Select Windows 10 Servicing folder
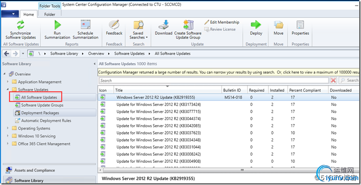Image resolution: width=361 pixels, height=185 pixels. (x=33, y=136)
